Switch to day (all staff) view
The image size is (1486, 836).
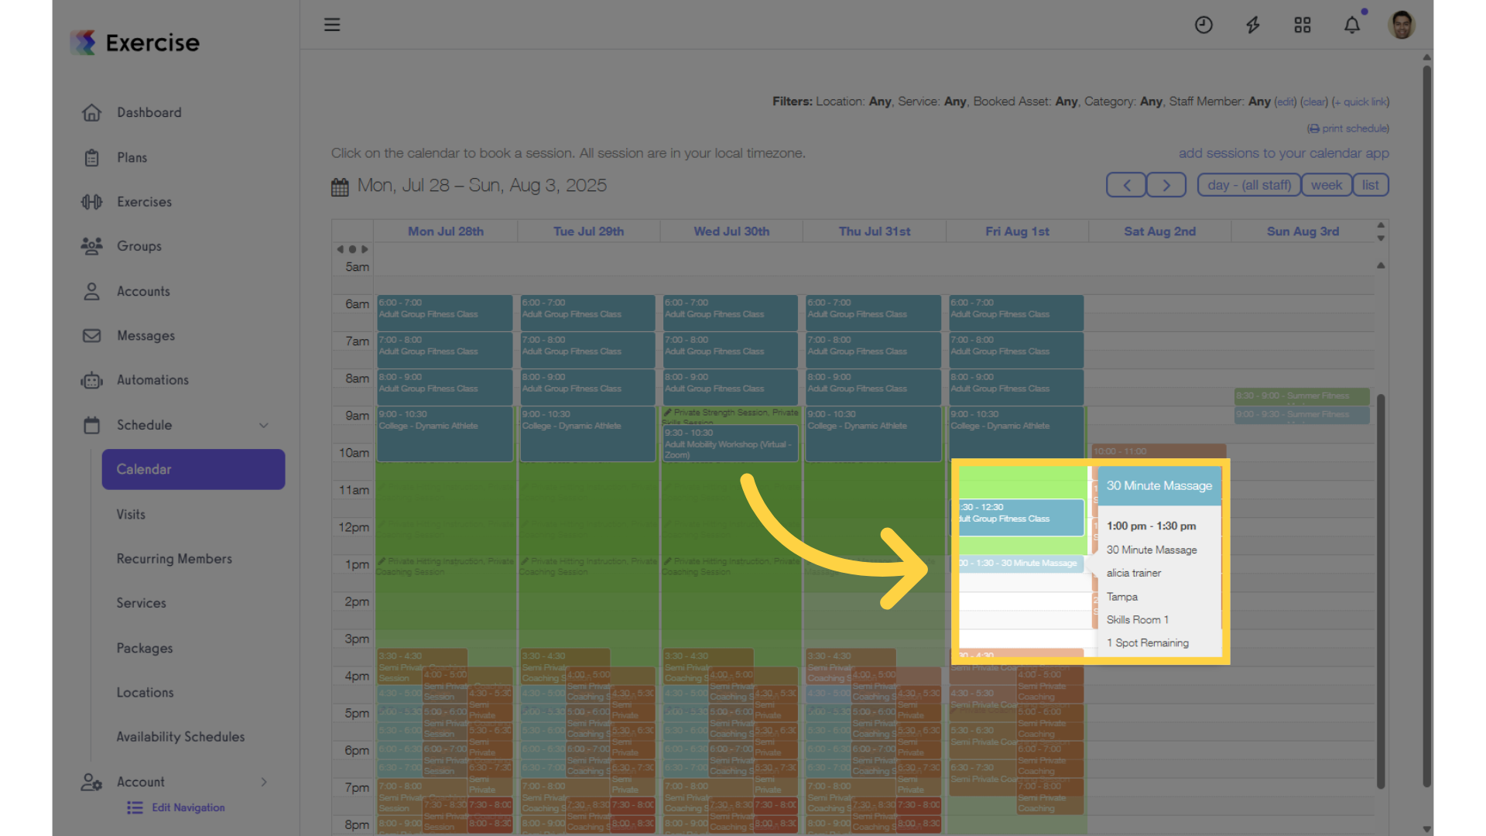click(x=1248, y=185)
